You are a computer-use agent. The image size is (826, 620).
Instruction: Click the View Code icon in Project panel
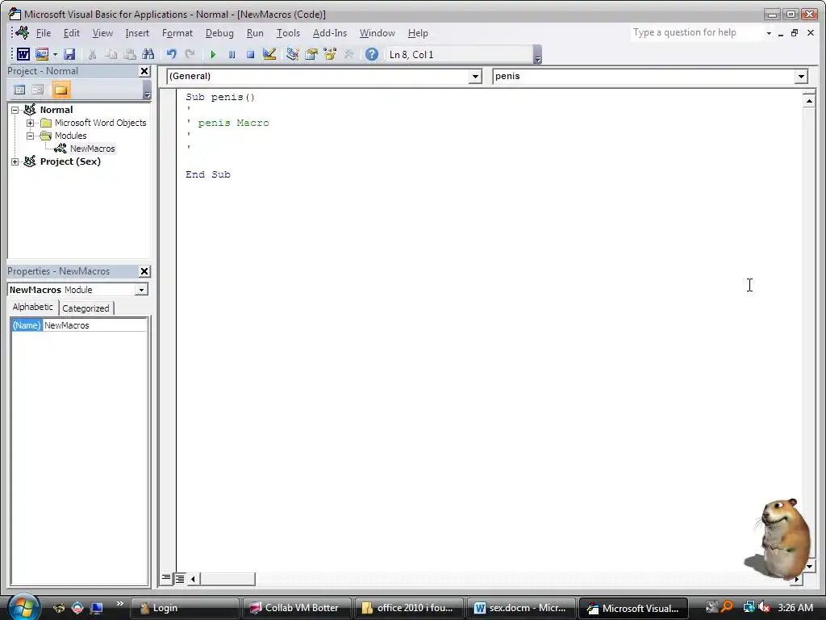coord(19,90)
